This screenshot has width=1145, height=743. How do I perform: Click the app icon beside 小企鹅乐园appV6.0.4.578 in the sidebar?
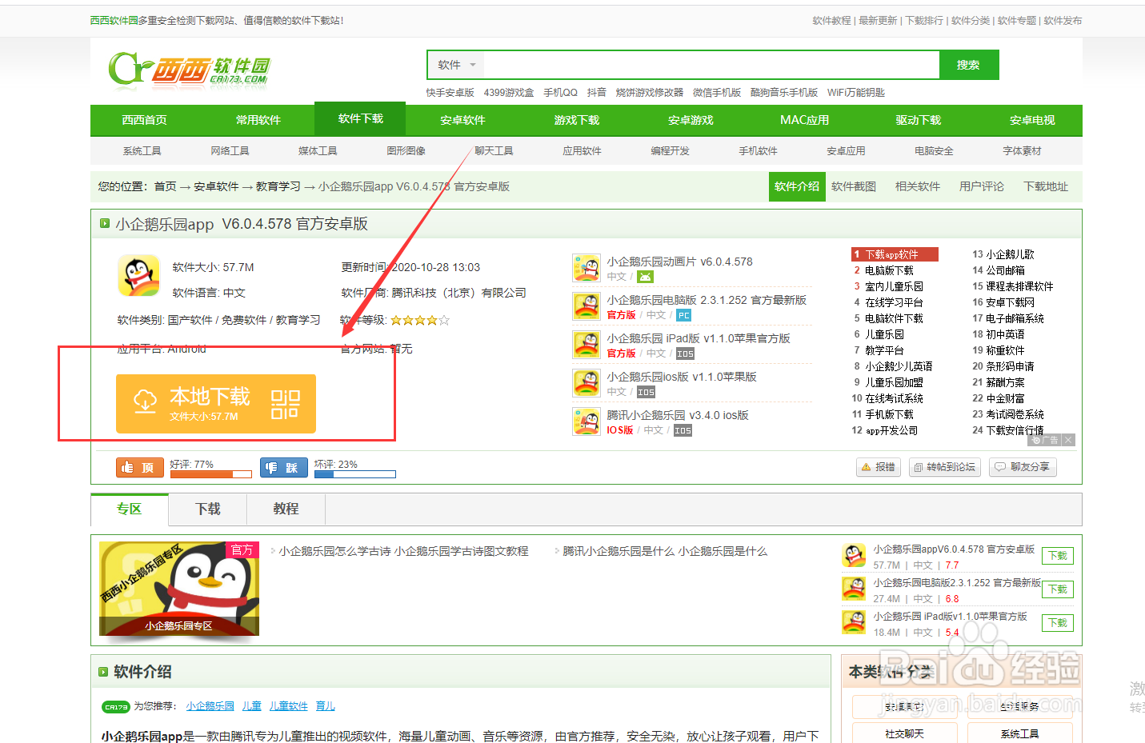(854, 556)
